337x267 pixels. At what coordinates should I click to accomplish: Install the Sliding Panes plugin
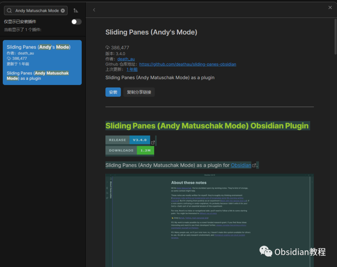113,92
